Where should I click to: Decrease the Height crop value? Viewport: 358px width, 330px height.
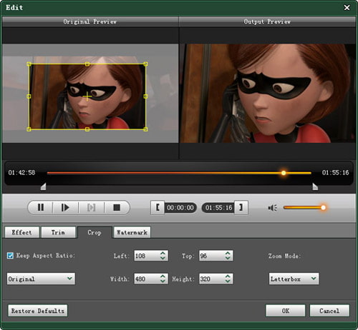(228, 281)
